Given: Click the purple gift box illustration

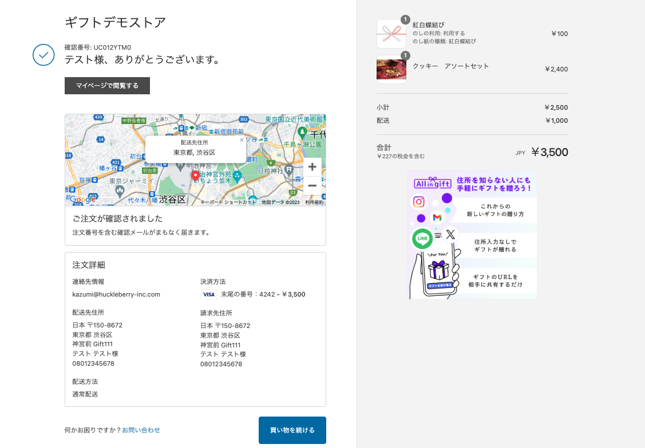Looking at the screenshot, I should tap(440, 270).
